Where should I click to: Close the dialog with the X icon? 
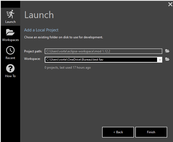click(x=170, y=4)
